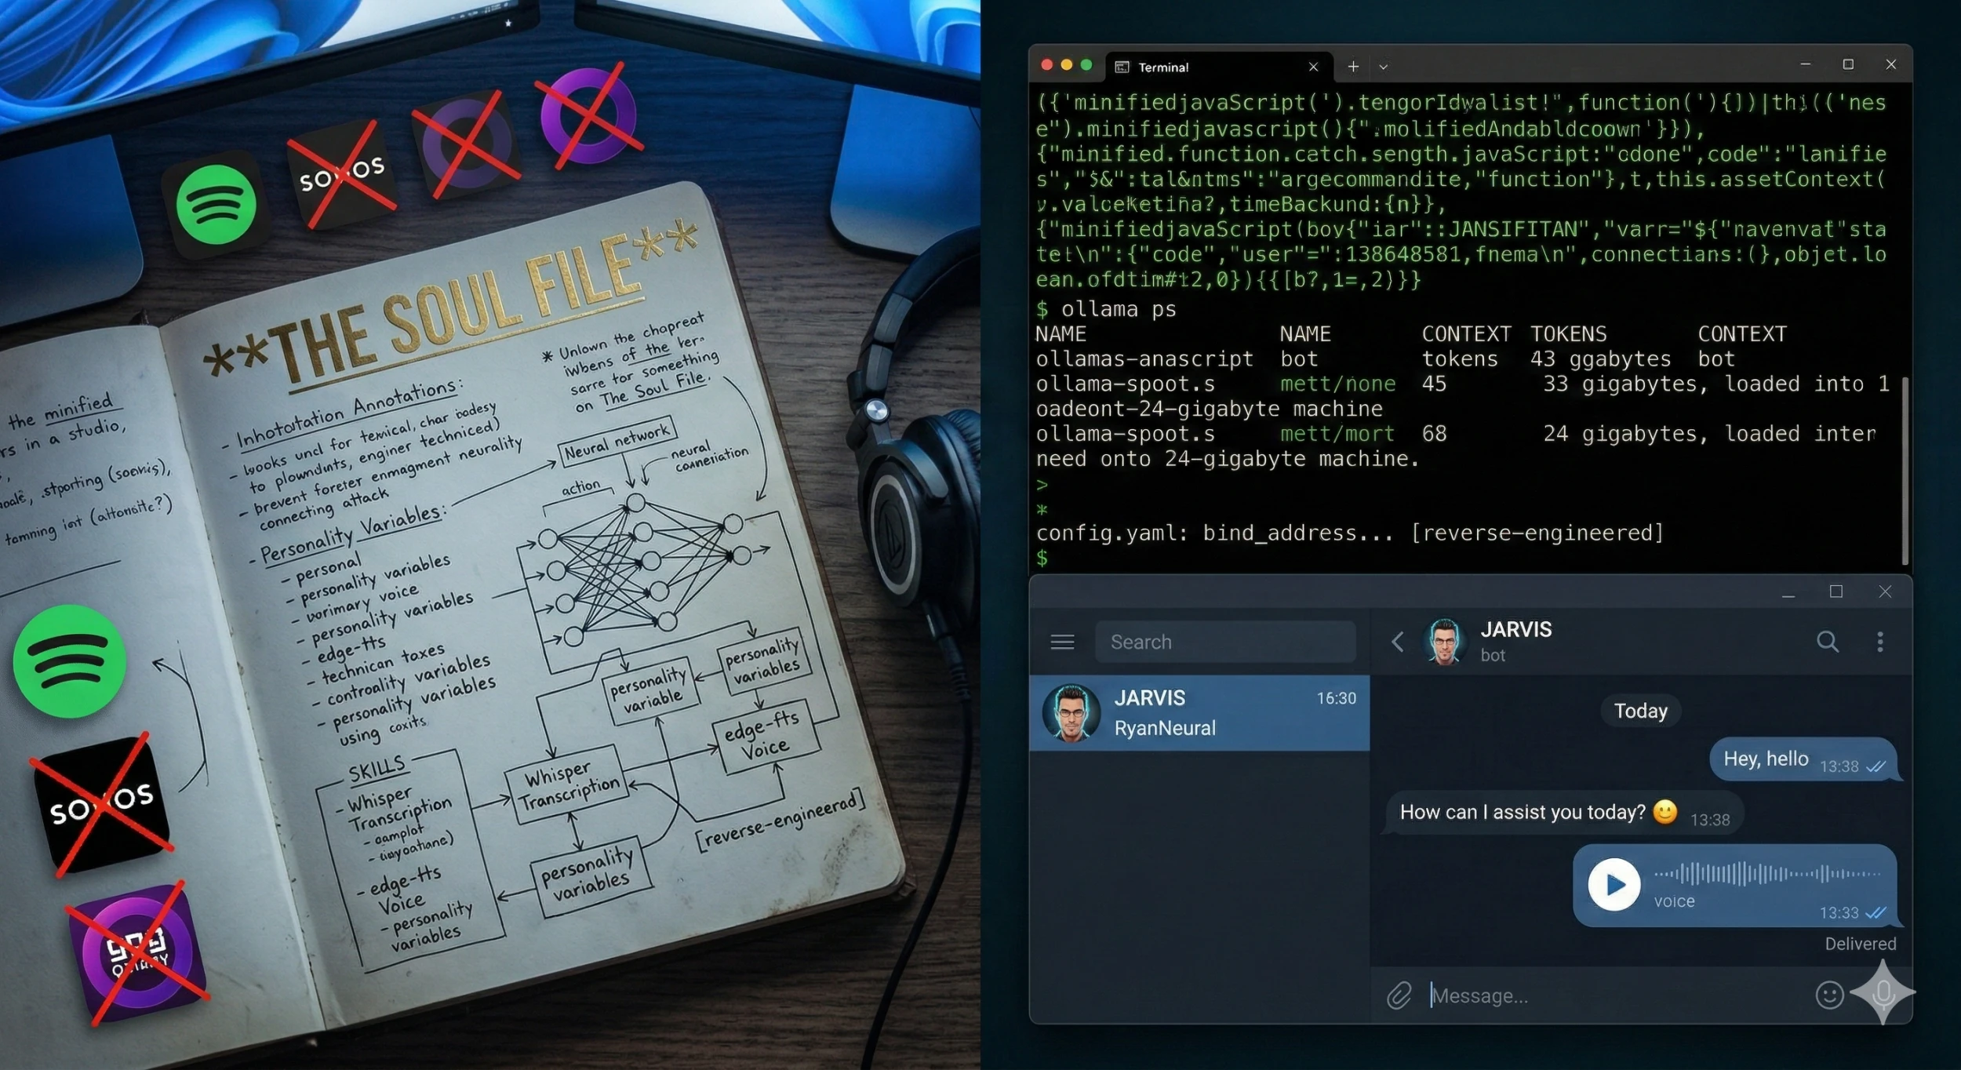Expand the terminal tab dropdown chevron
The height and width of the screenshot is (1070, 1961).
pos(1383,67)
